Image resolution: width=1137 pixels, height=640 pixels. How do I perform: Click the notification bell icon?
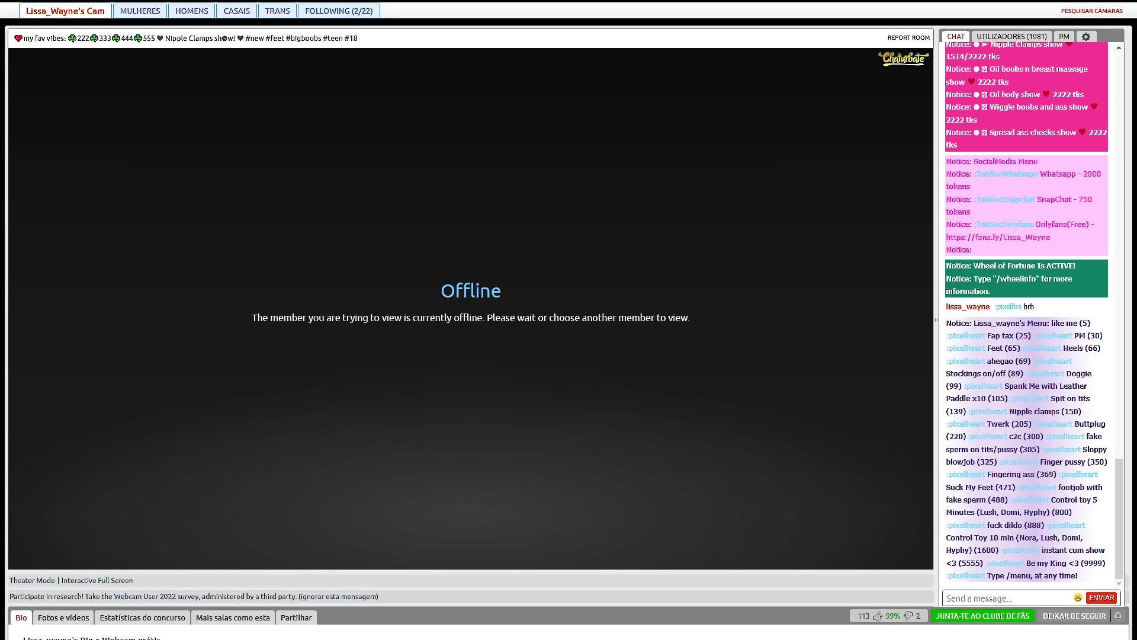[1118, 616]
